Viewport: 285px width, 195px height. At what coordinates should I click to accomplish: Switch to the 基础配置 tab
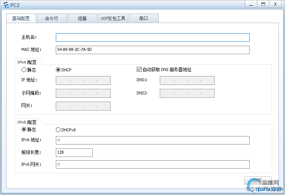(x=21, y=18)
